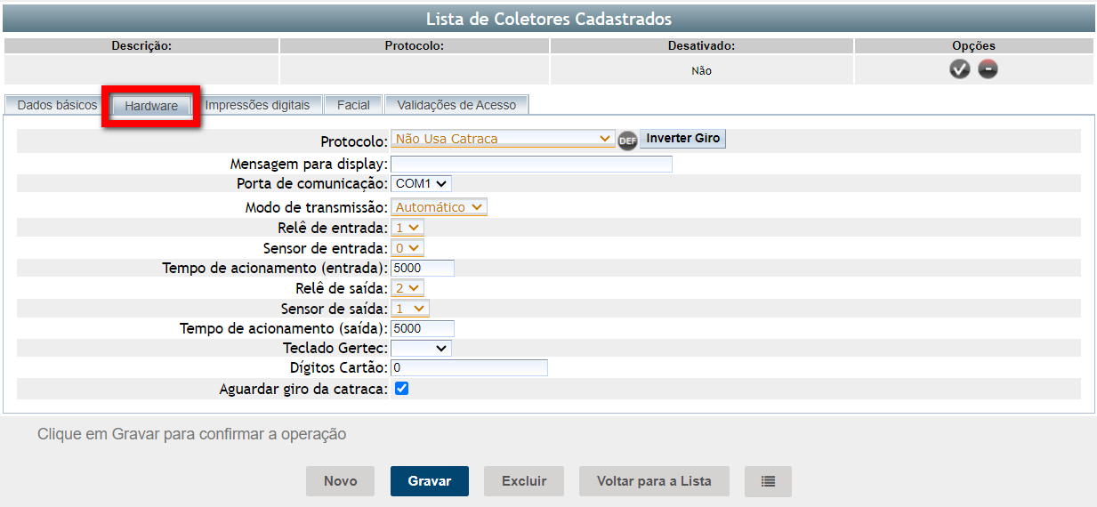Open the Sensor de saída dropdown
The height and width of the screenshot is (507, 1097).
(410, 309)
